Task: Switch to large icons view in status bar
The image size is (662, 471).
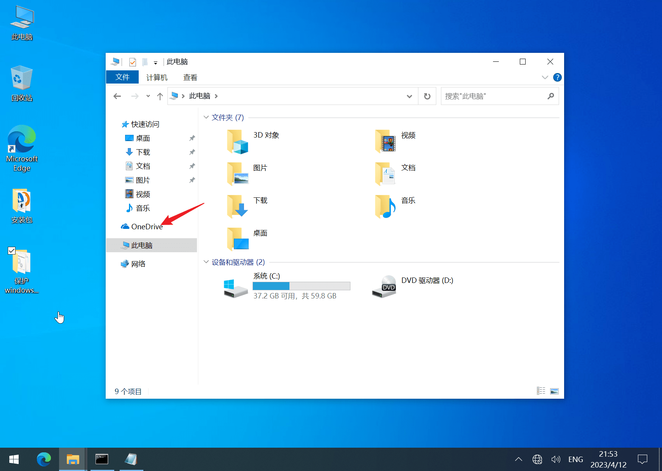Action: 554,391
